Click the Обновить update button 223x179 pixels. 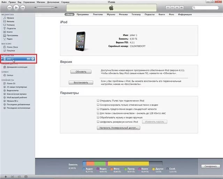tap(81, 72)
